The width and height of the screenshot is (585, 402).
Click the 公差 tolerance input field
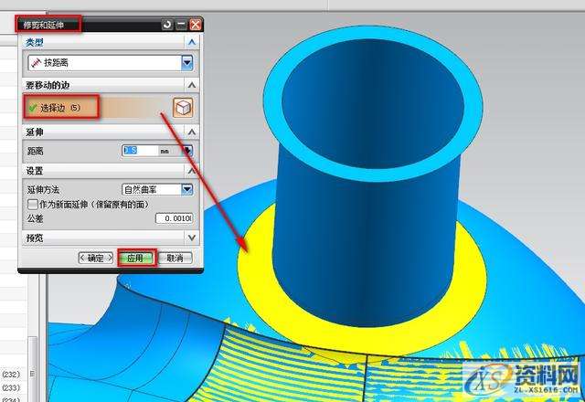(x=171, y=218)
